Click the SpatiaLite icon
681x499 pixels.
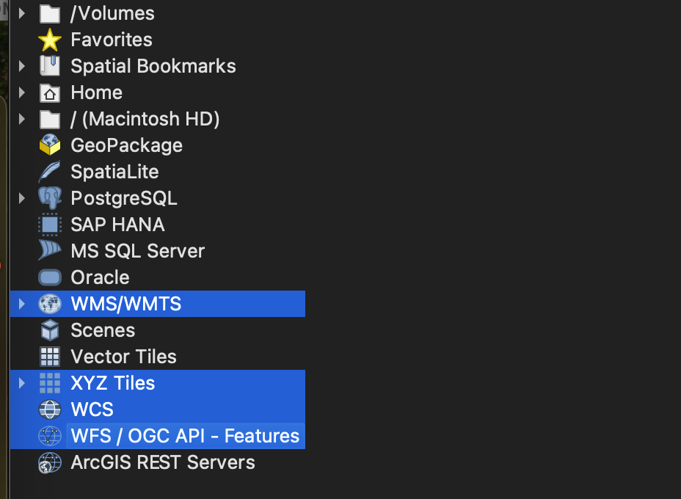(x=49, y=172)
